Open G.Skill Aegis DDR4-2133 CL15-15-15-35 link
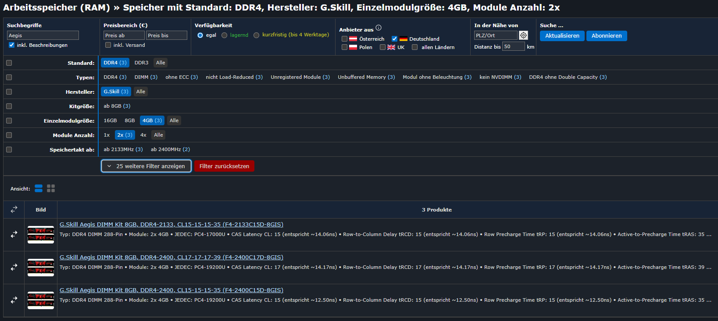 [171, 225]
